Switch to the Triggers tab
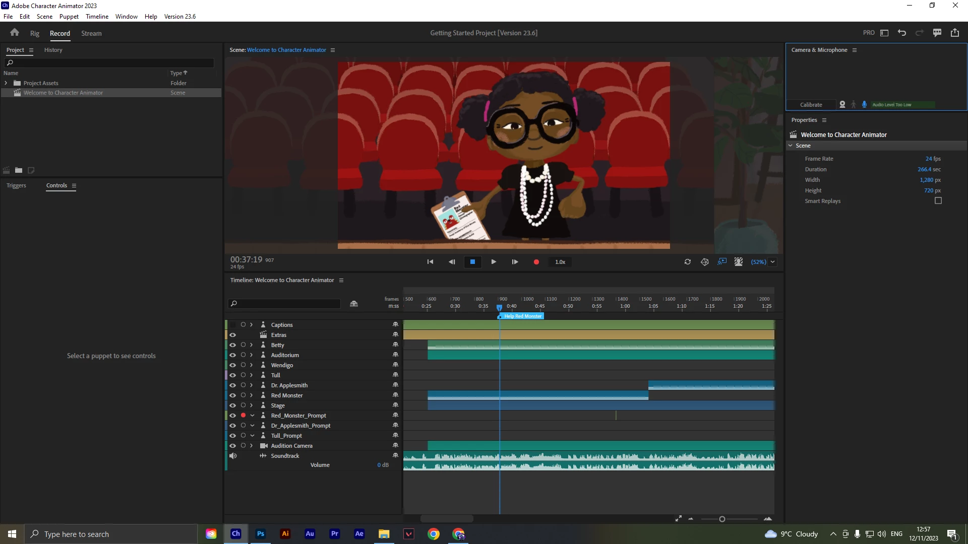 click(x=16, y=185)
